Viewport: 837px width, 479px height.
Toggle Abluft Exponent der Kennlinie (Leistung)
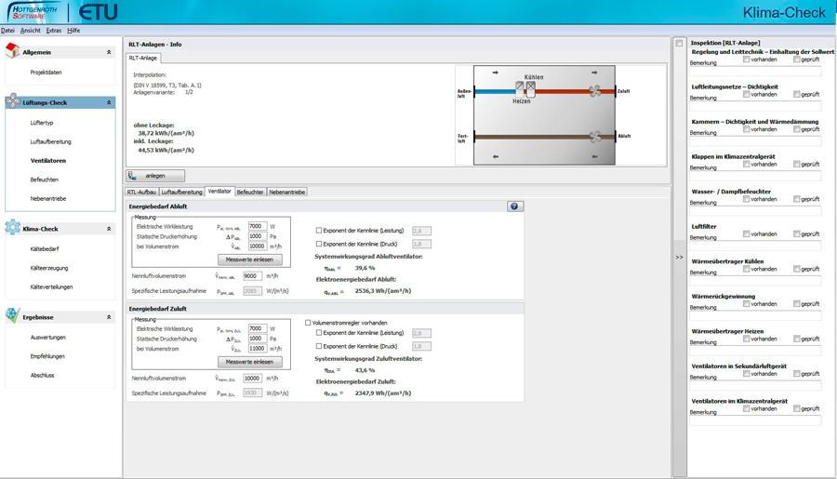click(x=319, y=231)
